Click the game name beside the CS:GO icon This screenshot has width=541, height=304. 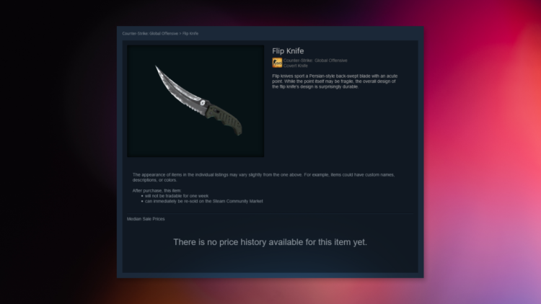click(x=315, y=61)
